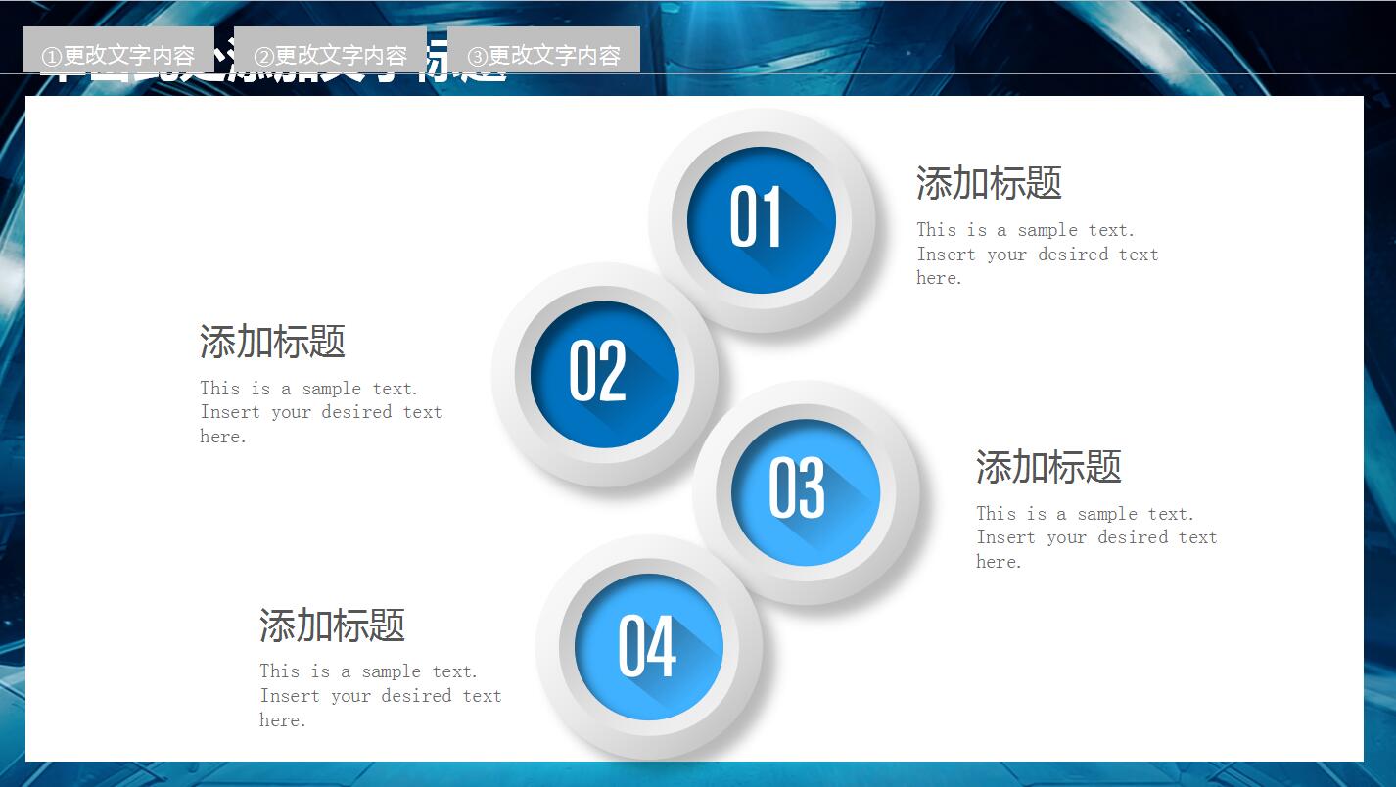Select the dark blue 02 circle

(x=604, y=374)
